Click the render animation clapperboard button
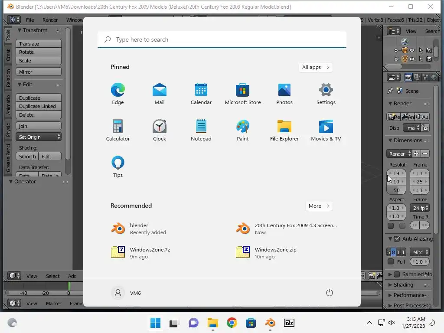 tap(408, 117)
